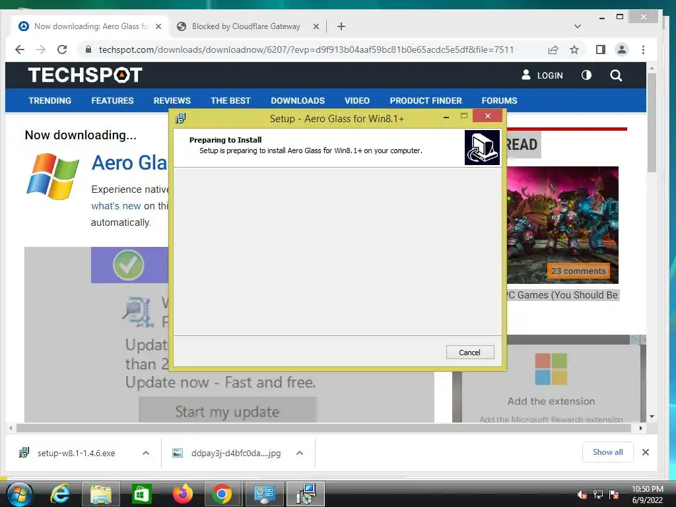Open File Explorer from taskbar
Image resolution: width=676 pixels, height=507 pixels.
[x=100, y=494]
